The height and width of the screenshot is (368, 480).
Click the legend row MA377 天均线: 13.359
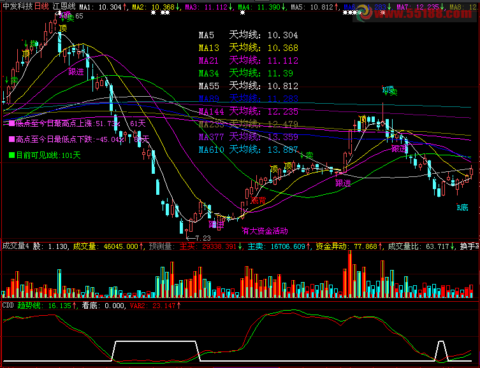pos(248,137)
